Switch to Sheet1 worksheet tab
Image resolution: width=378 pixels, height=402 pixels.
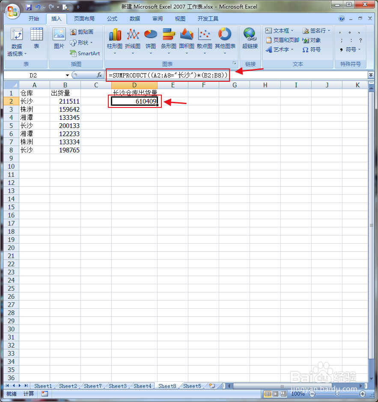pyautogui.click(x=43, y=386)
